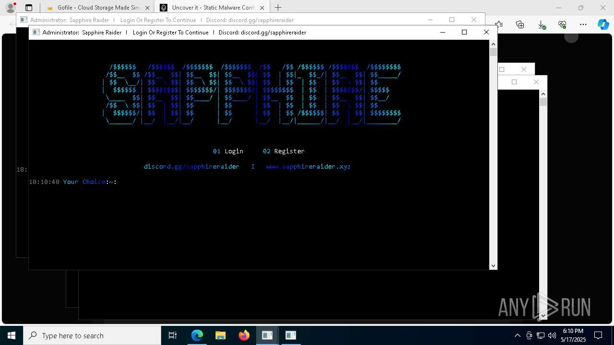Open the Windows Start menu
Screen dimensions: 614x345
pos(12,335)
